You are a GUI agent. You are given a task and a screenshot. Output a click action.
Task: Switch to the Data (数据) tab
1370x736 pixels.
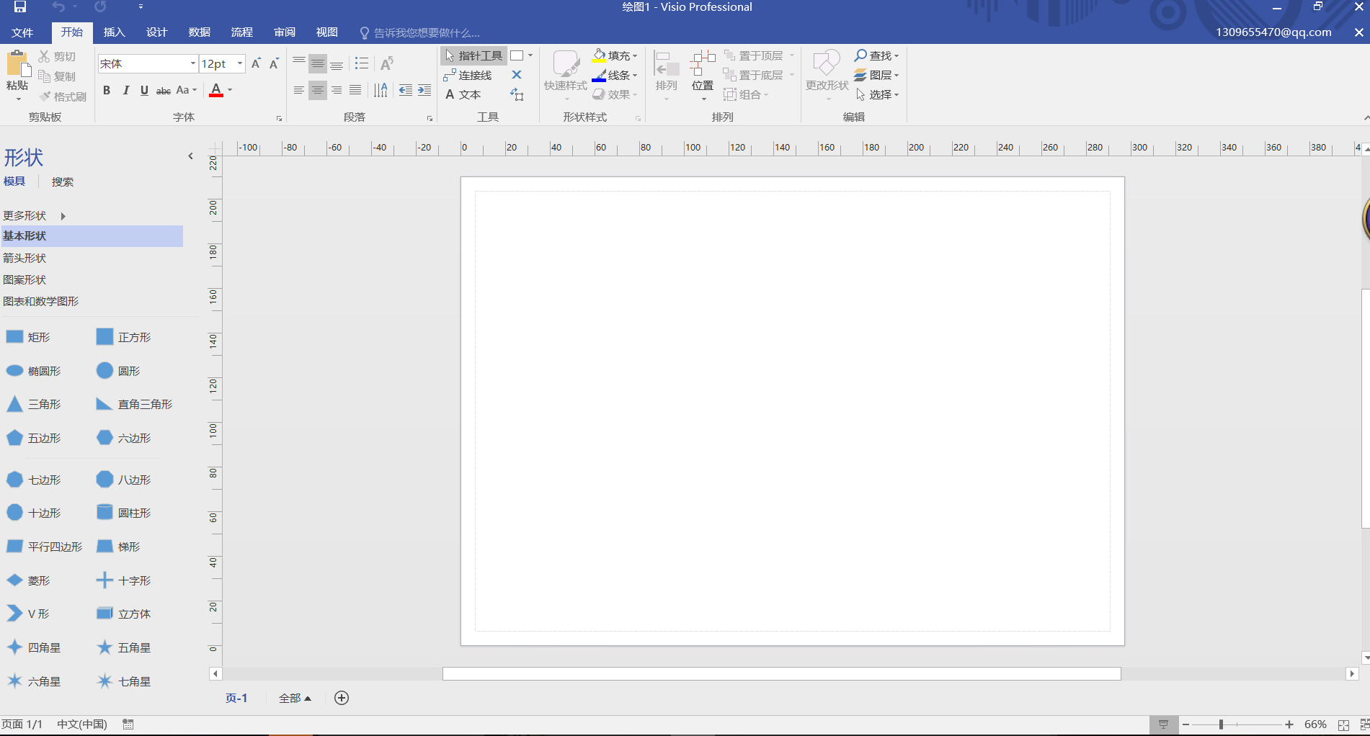coord(200,32)
